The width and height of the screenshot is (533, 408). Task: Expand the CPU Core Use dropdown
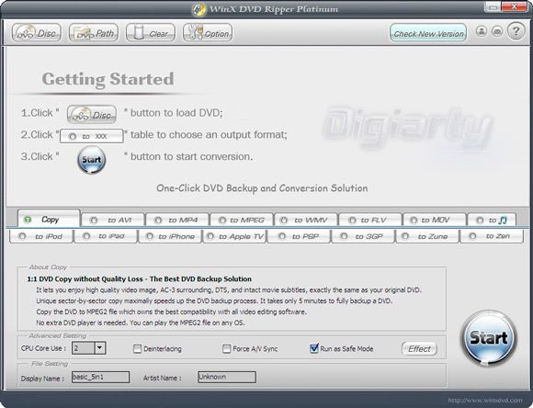tap(99, 348)
